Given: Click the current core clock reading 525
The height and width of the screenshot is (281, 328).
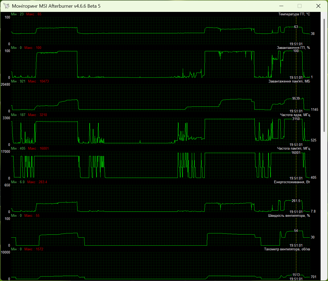Looking at the screenshot, I should click(x=313, y=140).
